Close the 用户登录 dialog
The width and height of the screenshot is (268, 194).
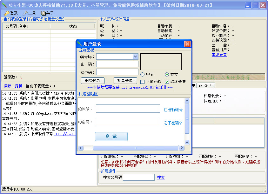pyautogui.click(x=187, y=44)
